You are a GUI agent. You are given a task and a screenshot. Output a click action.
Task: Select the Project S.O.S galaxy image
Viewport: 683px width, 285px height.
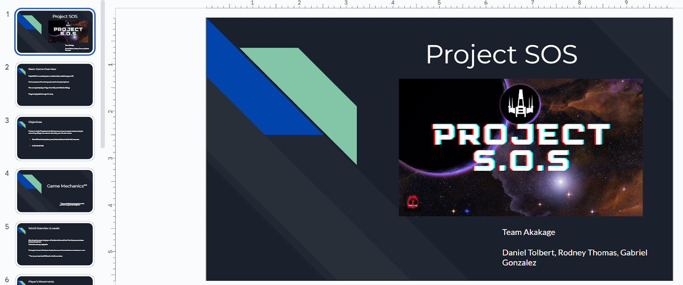pos(521,147)
